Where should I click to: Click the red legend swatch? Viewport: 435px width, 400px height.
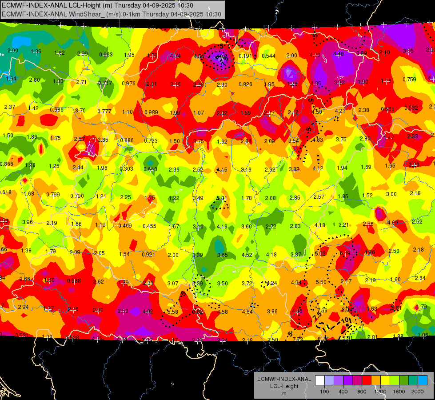(367, 380)
